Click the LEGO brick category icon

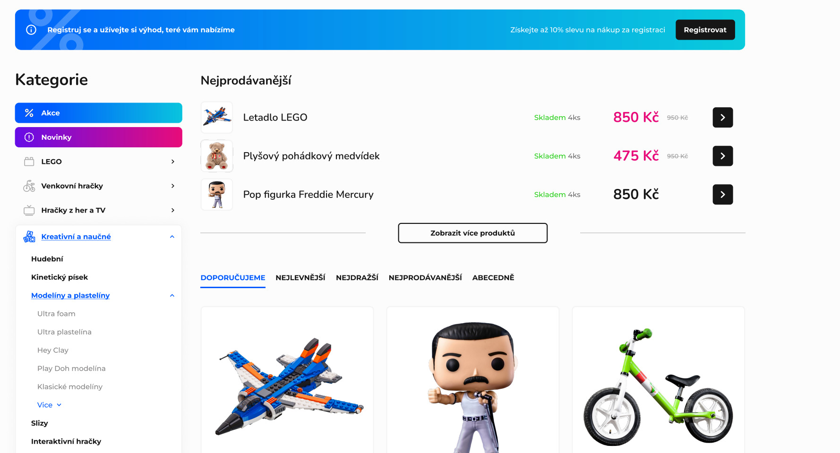[29, 162]
